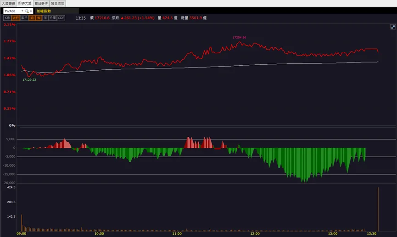The image size is (397, 237).
Task: Click the 10:00 time axis label
Action: (x=99, y=234)
